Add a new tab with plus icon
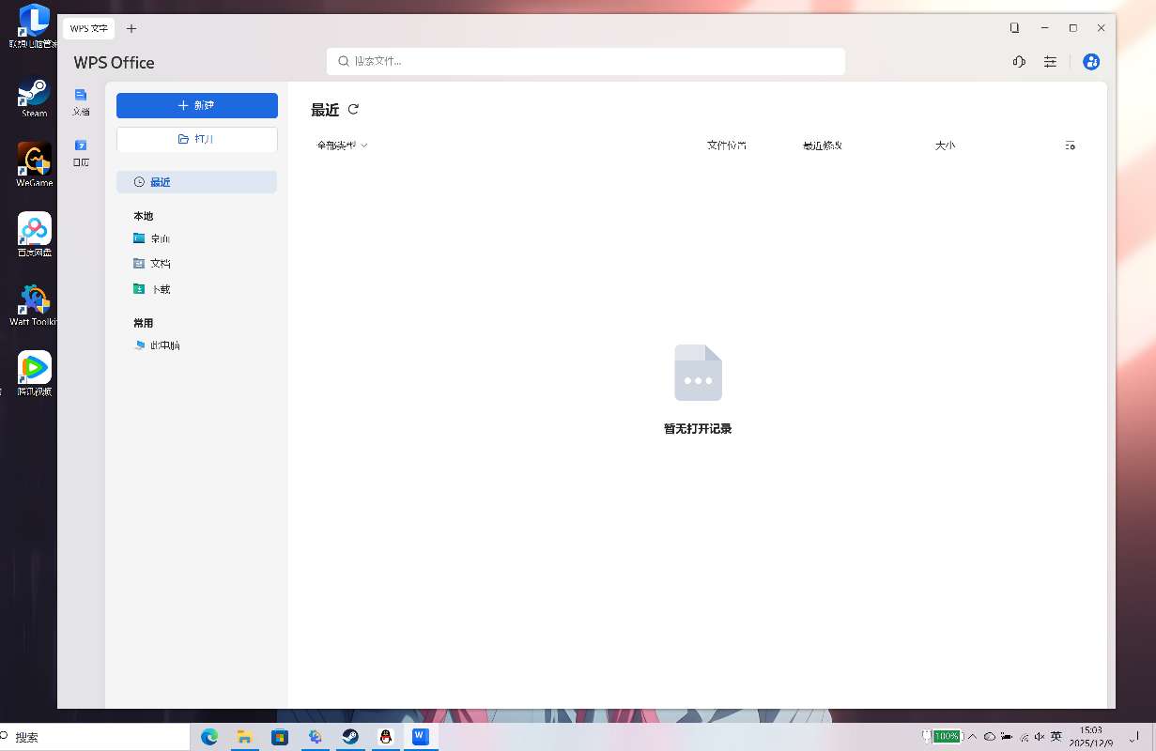This screenshot has width=1156, height=751. [131, 28]
